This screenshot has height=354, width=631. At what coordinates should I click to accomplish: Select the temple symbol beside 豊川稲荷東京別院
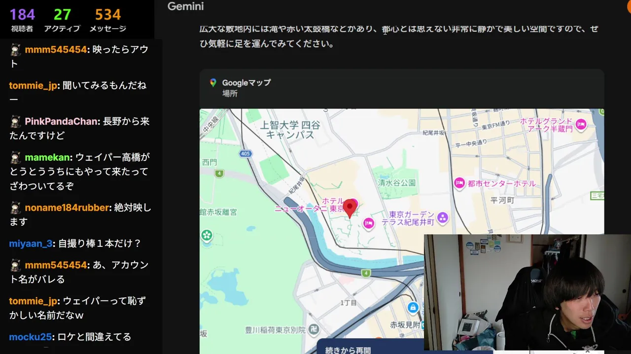[x=314, y=329]
